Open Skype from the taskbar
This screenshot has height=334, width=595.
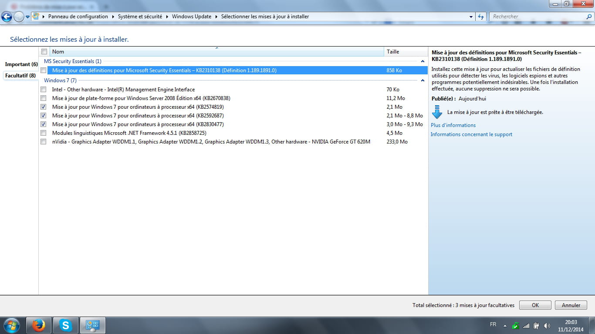pyautogui.click(x=66, y=325)
